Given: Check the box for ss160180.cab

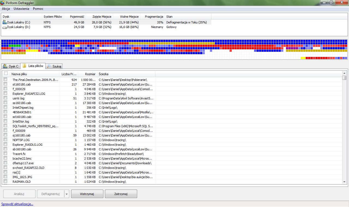Looking at the screenshot, I should click(x=5, y=102).
